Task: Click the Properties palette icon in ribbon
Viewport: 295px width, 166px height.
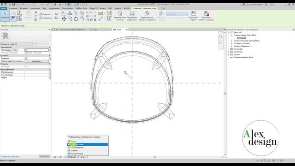Action: click(13, 18)
